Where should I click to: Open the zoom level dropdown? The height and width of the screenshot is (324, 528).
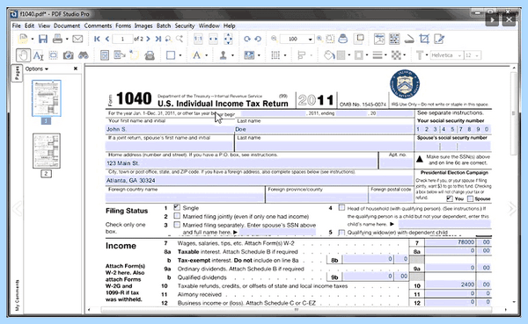pos(310,39)
